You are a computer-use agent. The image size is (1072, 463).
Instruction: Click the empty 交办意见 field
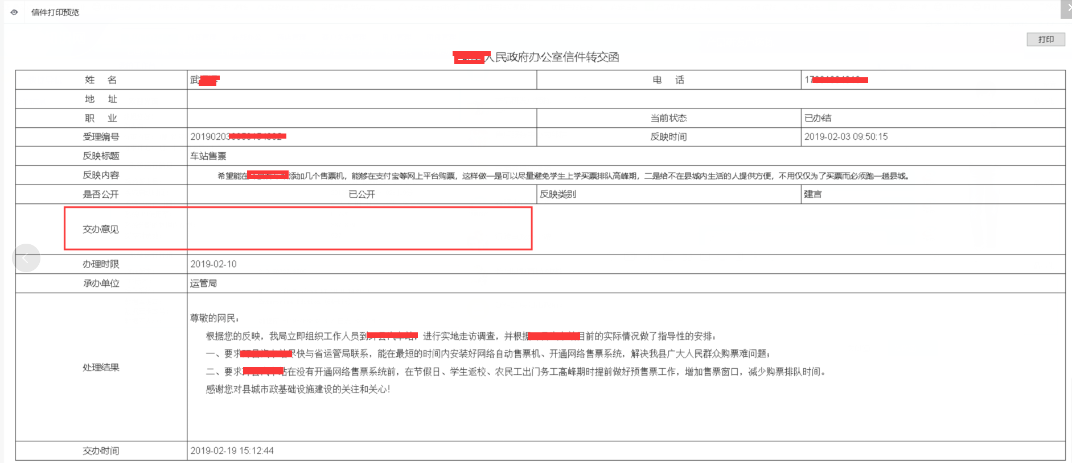(x=359, y=229)
